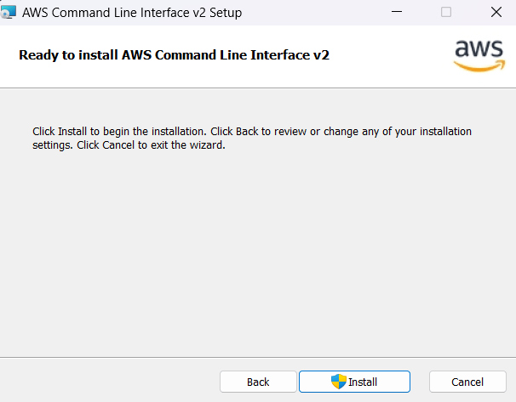Click the empty gray body of the dialog
The width and height of the screenshot is (516, 402).
coord(255,255)
